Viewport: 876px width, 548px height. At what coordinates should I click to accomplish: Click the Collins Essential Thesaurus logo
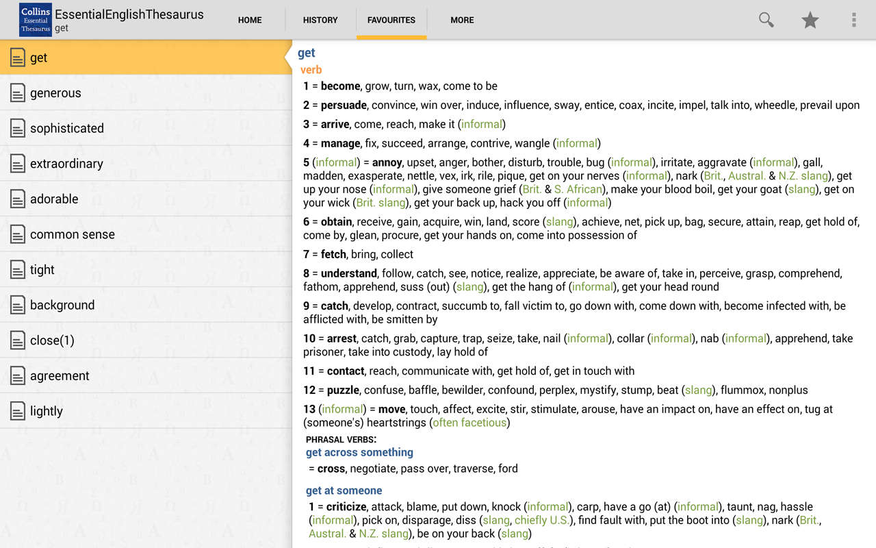[36, 20]
